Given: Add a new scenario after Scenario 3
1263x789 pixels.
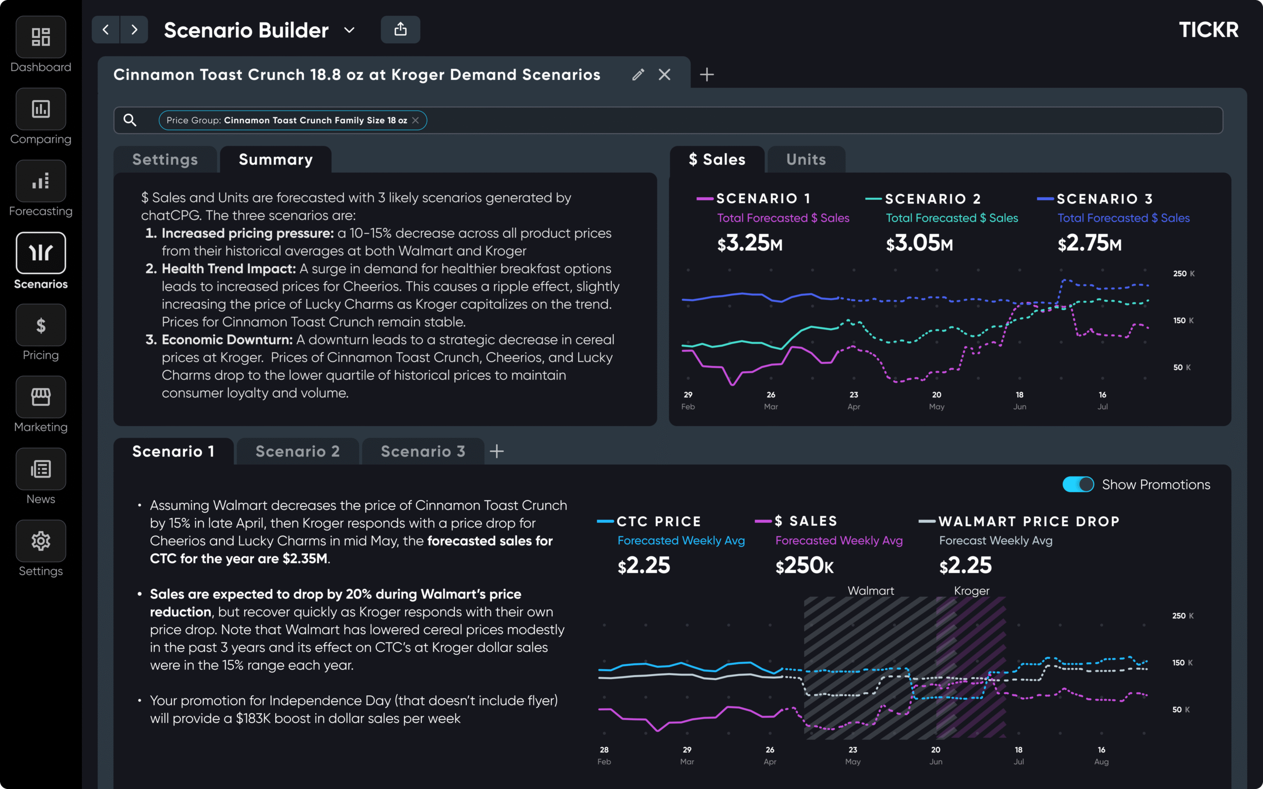Looking at the screenshot, I should click(x=497, y=451).
